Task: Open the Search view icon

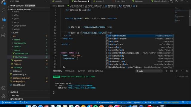Action: tap(3, 10)
